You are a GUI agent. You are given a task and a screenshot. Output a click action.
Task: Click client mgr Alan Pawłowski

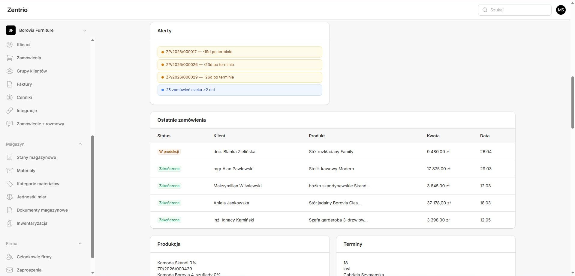tap(233, 169)
